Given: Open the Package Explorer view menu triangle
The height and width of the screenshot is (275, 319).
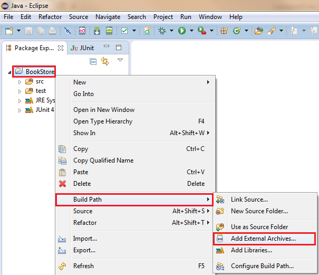Looking at the screenshot, I should pos(120,60).
